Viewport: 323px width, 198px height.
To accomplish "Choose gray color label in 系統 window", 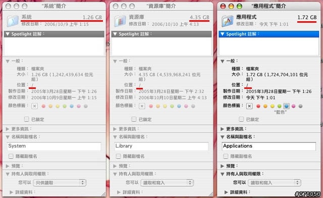I will (x=86, y=106).
